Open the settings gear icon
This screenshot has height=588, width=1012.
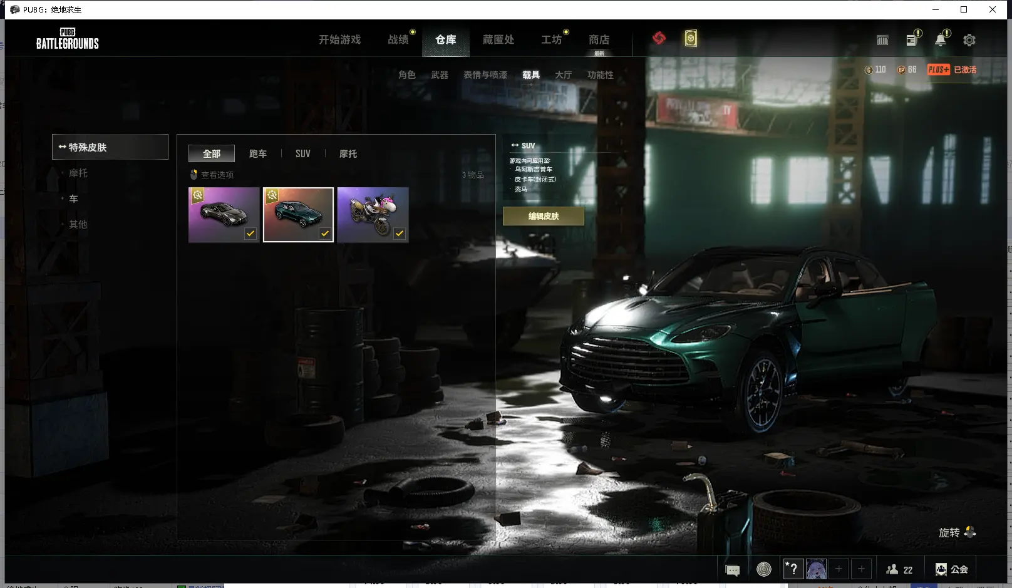pyautogui.click(x=969, y=40)
